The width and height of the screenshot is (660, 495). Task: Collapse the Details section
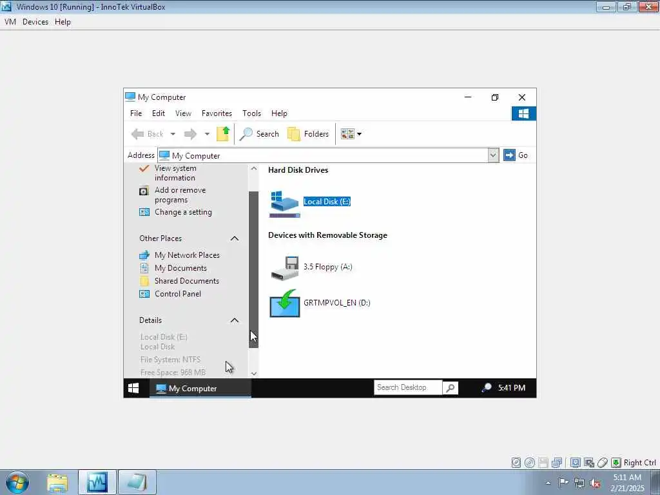pos(235,320)
